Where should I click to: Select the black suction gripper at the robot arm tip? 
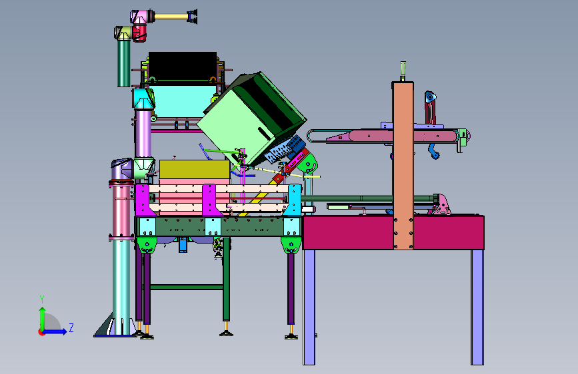193,17
